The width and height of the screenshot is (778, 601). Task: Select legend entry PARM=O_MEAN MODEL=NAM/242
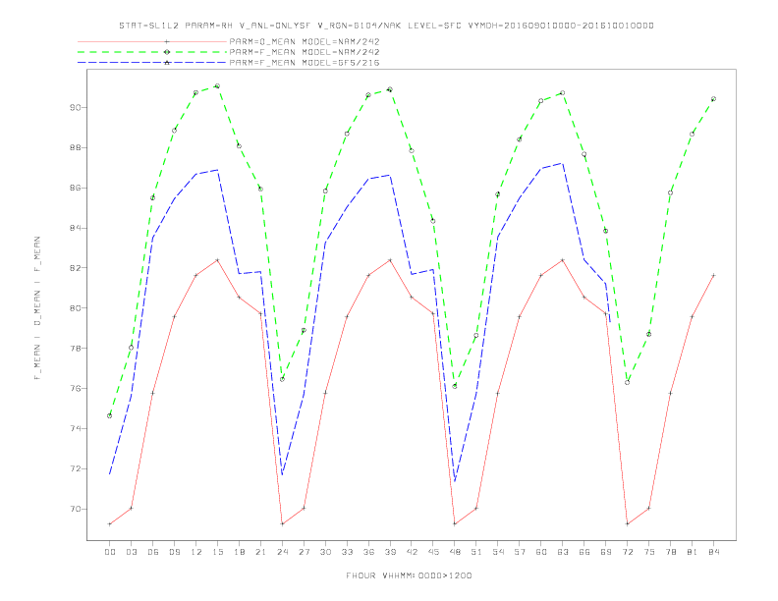(x=305, y=41)
